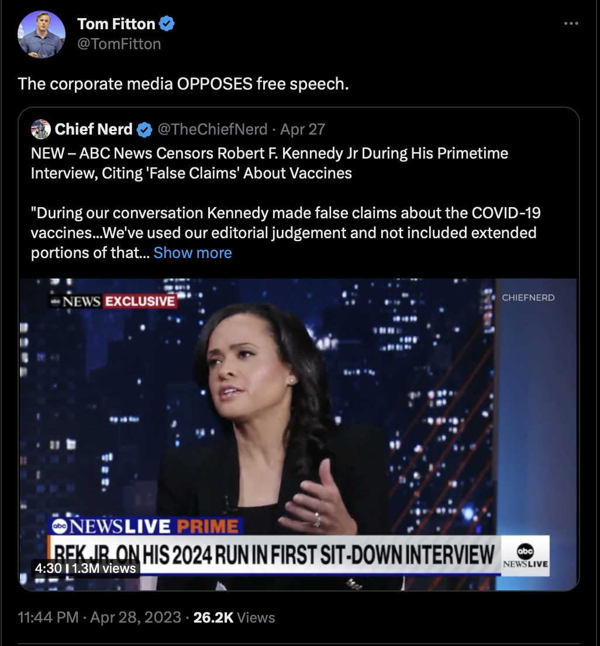Viewport: 600px width, 646px height.
Task: Open Tom Fitton's profile avatar
Action: 41,34
